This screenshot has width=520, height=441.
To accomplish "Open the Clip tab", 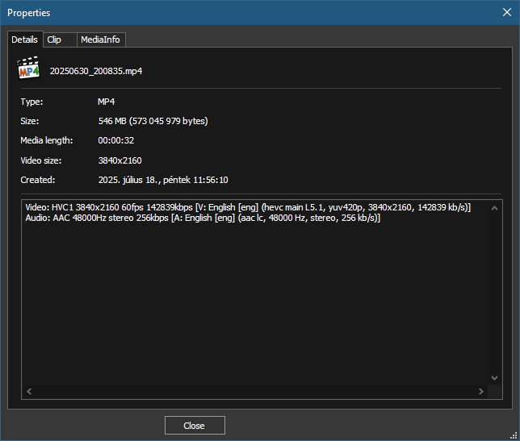I will click(60, 40).
